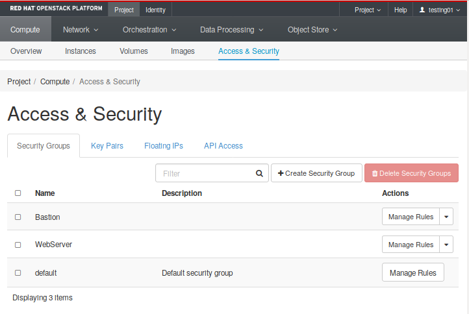469x314 pixels.
Task: Open the Data Processing dropdown menu
Action: tap(231, 29)
